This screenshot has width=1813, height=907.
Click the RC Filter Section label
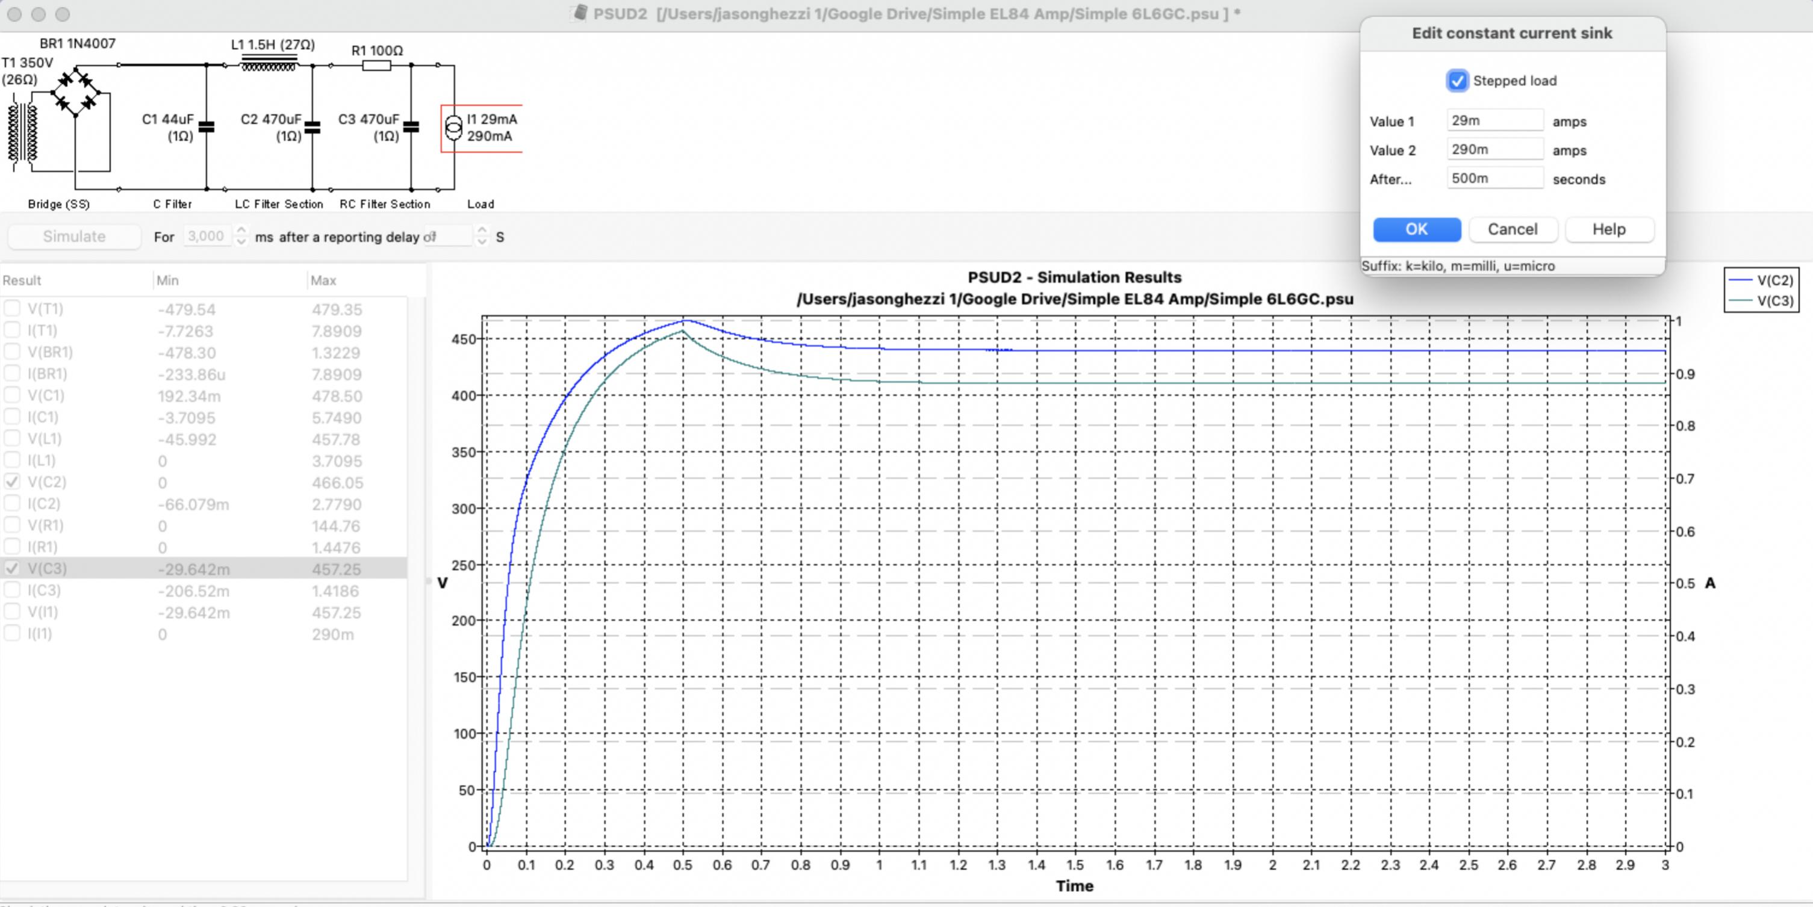click(385, 204)
